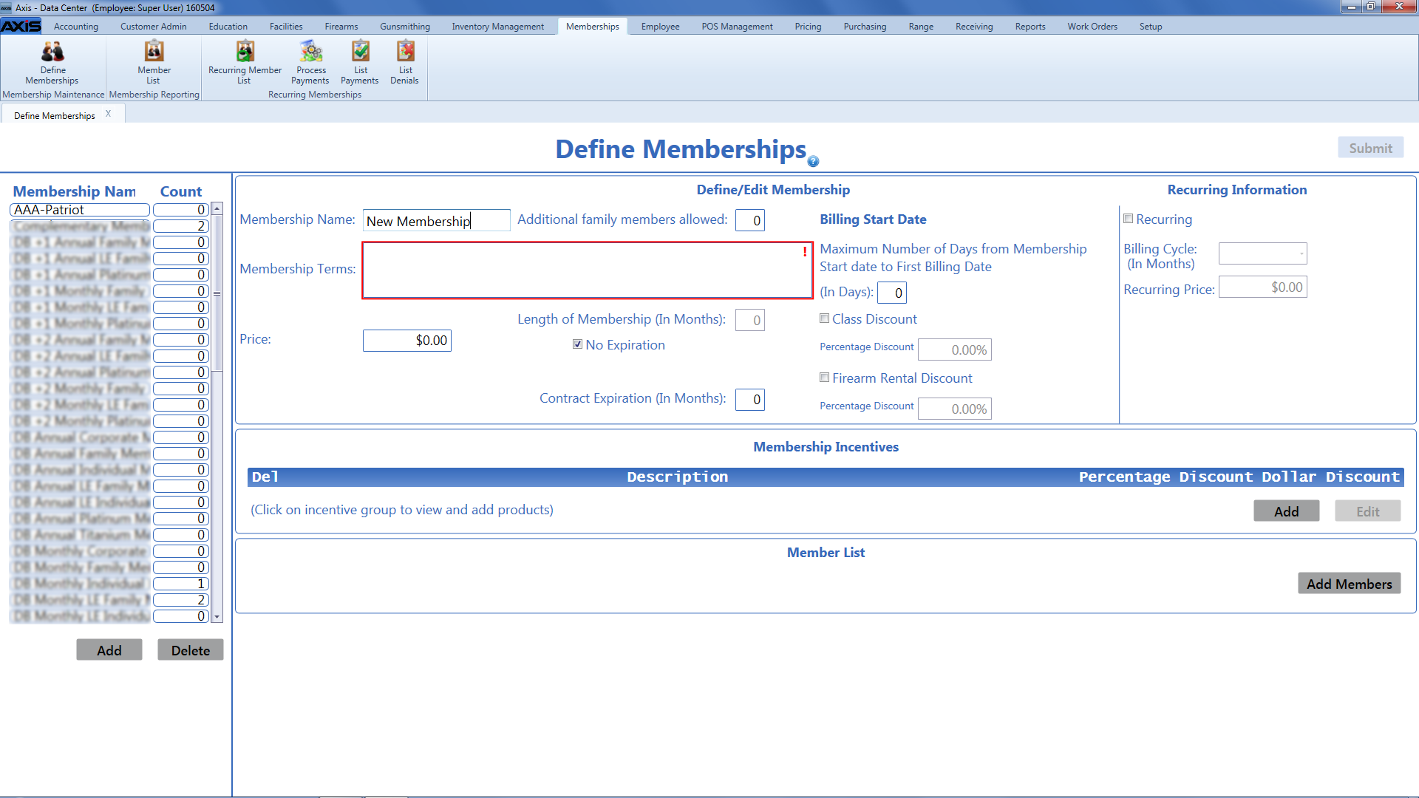The height and width of the screenshot is (798, 1419).
Task: Click the Submit button
Action: click(x=1370, y=148)
